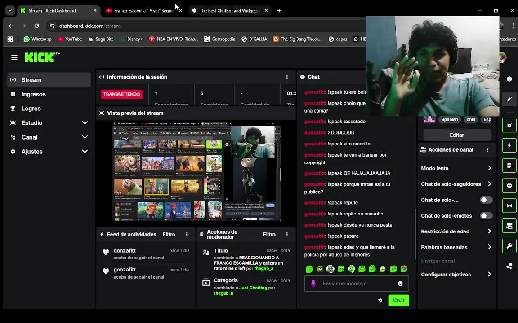Click the three-dots cluster icon in right rail
518x323 pixels.
[509, 266]
